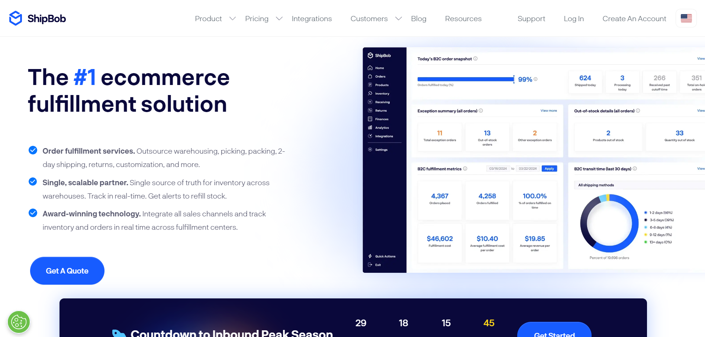Click info icon beside B2C fulfillment metrics
705x337 pixels.
465,168
